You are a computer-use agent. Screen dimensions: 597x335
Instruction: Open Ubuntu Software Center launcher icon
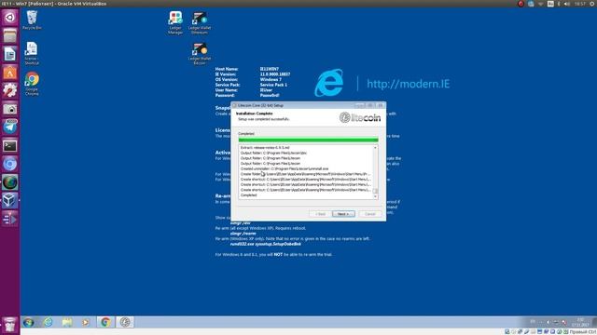10,73
